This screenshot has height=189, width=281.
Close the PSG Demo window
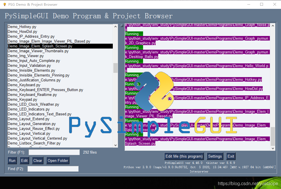[274, 4]
